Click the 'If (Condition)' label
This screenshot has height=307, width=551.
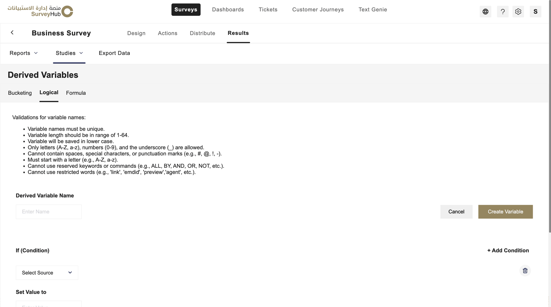pos(32,250)
